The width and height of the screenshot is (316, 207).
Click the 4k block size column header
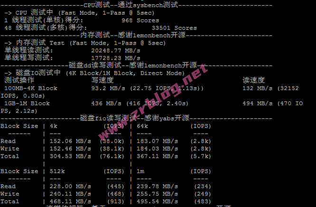click(54, 126)
